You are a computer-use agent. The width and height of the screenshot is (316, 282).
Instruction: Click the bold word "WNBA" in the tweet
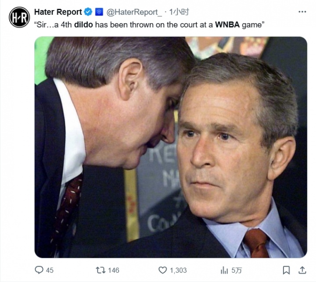click(x=227, y=25)
